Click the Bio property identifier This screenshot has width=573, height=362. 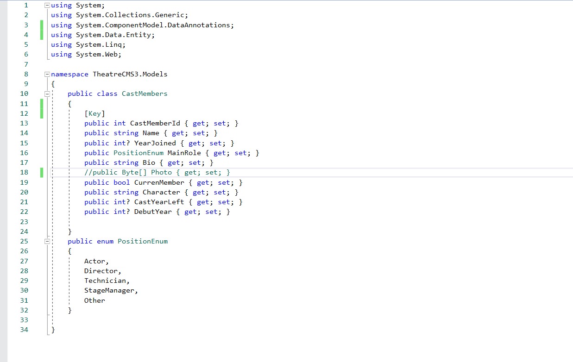(x=148, y=162)
